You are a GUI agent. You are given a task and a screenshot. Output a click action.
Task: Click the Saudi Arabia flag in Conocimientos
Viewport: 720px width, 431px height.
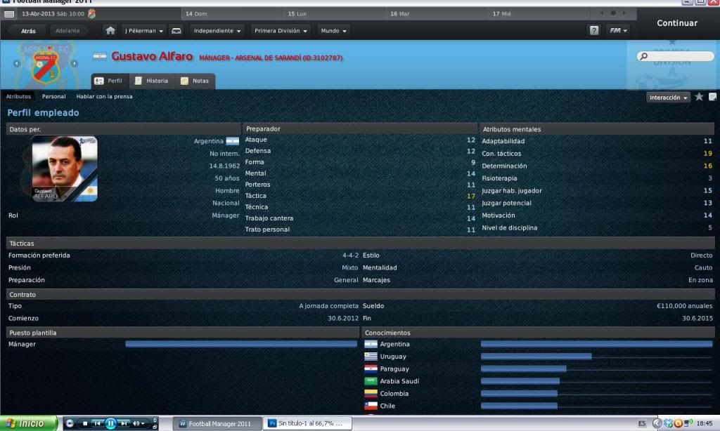tap(371, 381)
